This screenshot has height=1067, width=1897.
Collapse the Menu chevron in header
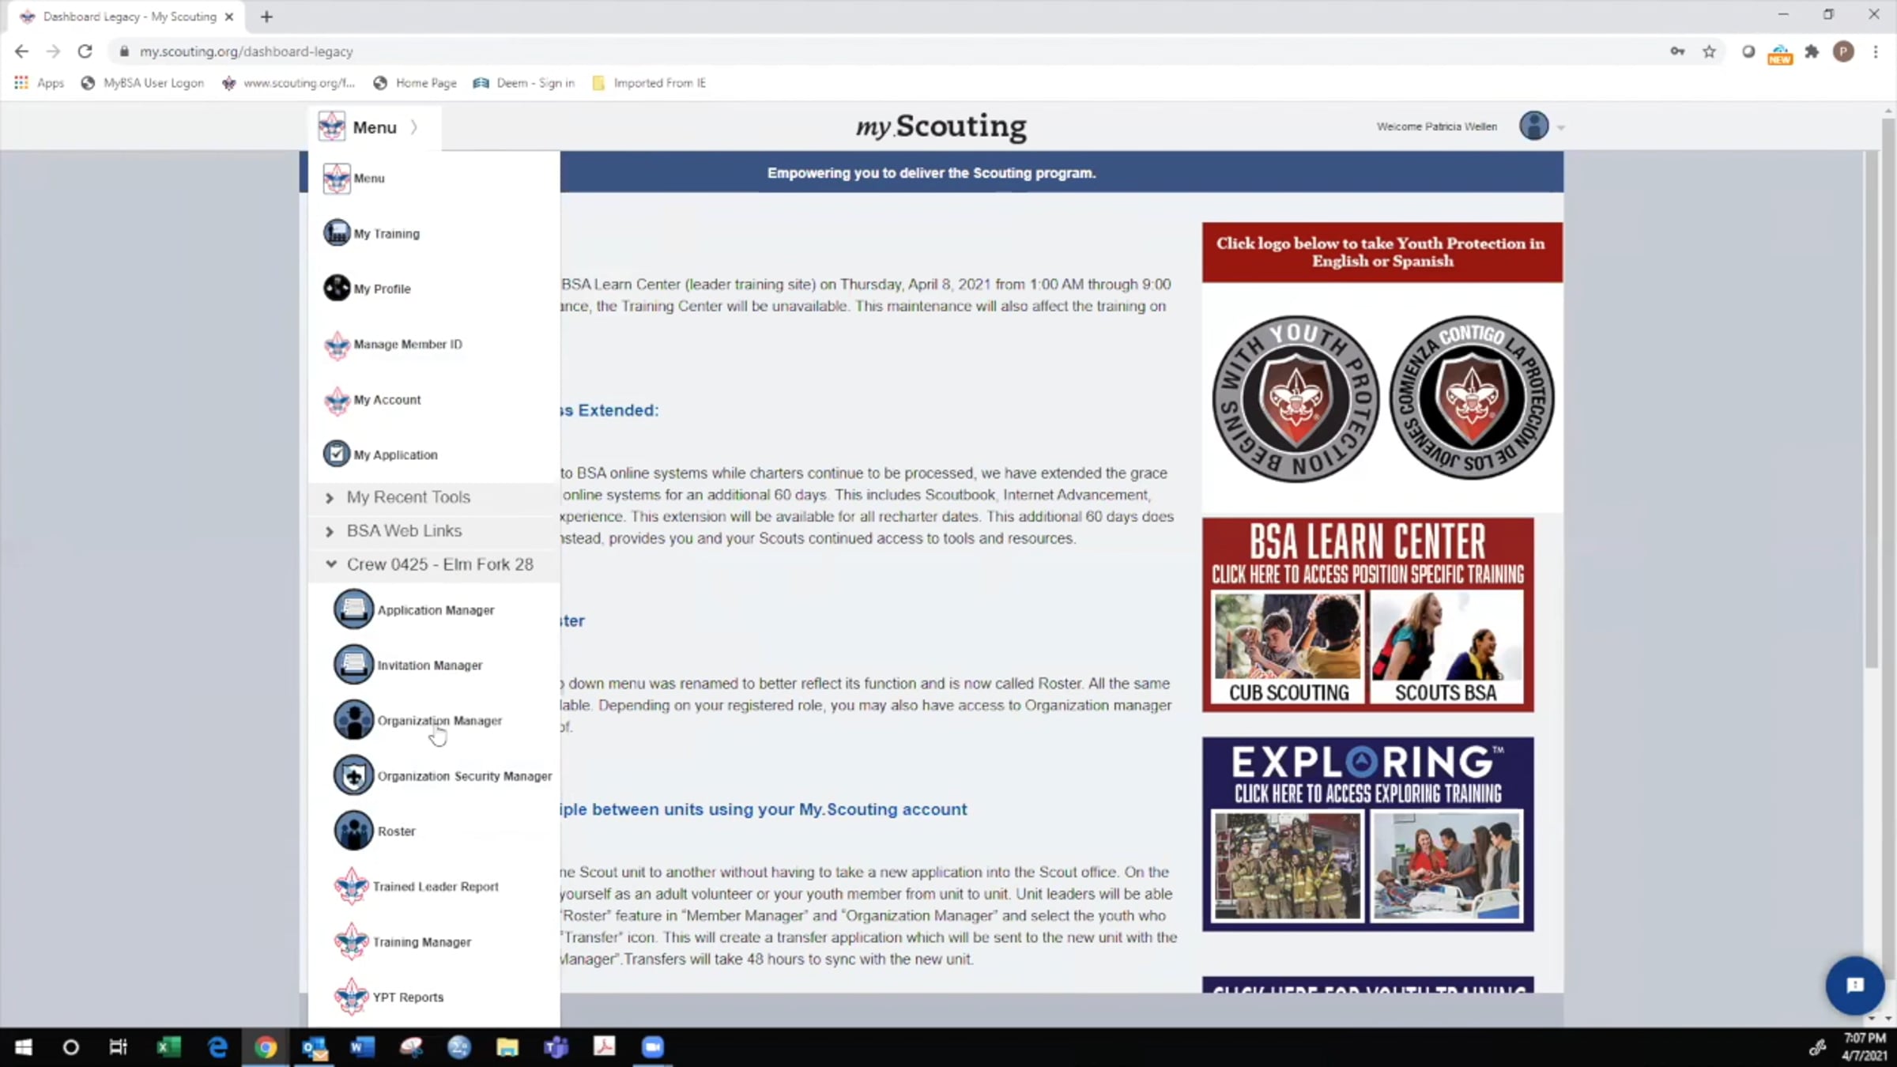coord(414,127)
